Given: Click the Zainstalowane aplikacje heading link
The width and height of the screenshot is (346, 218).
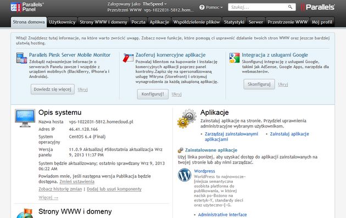Looking at the screenshot, I should 211,150.
